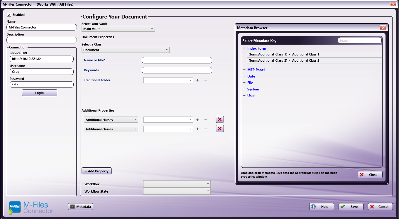Open second Additional classes property dropdown
The height and width of the screenshot is (219, 399).
111,129
